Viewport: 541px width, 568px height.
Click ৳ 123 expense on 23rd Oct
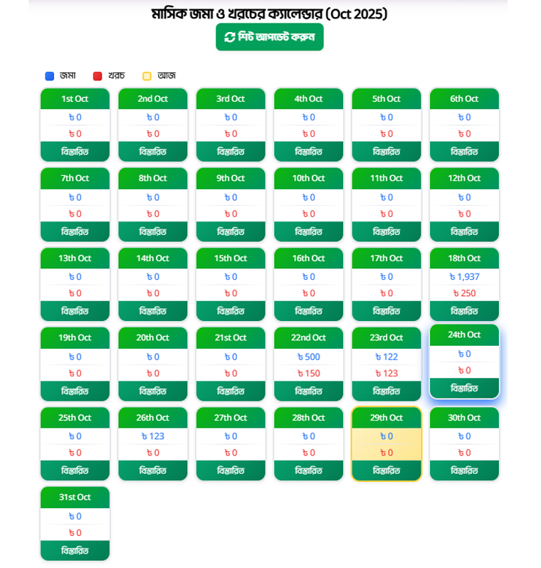point(387,373)
